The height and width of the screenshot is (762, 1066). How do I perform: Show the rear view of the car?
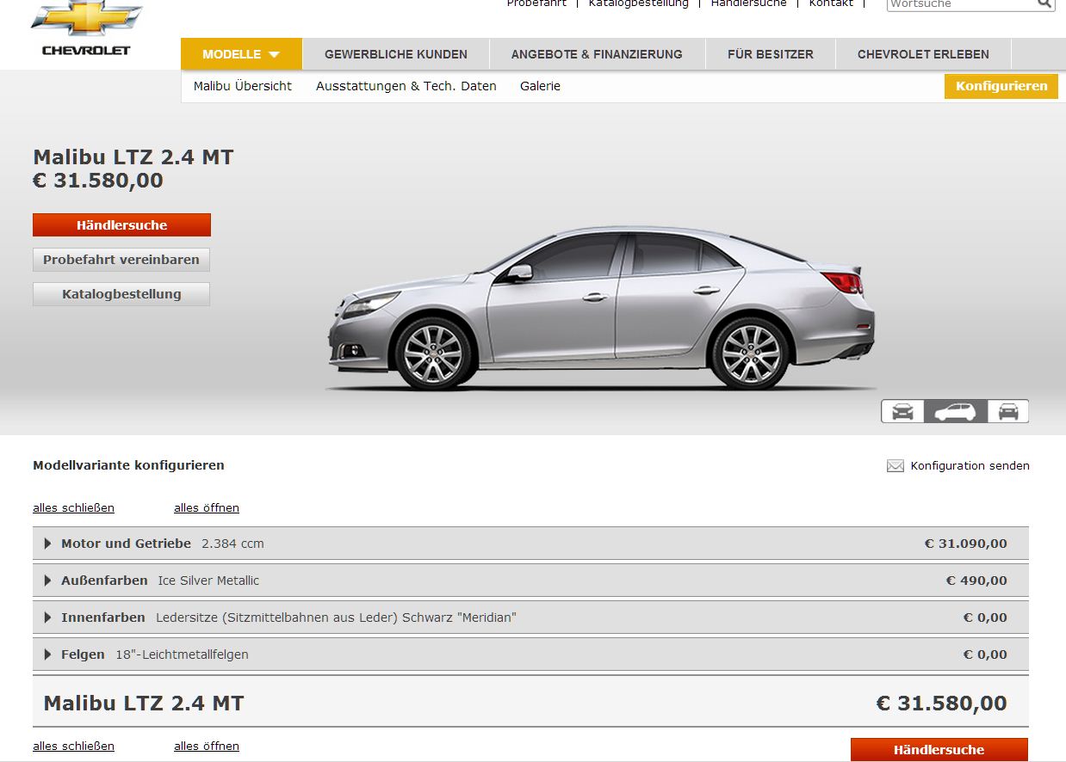tap(1007, 412)
